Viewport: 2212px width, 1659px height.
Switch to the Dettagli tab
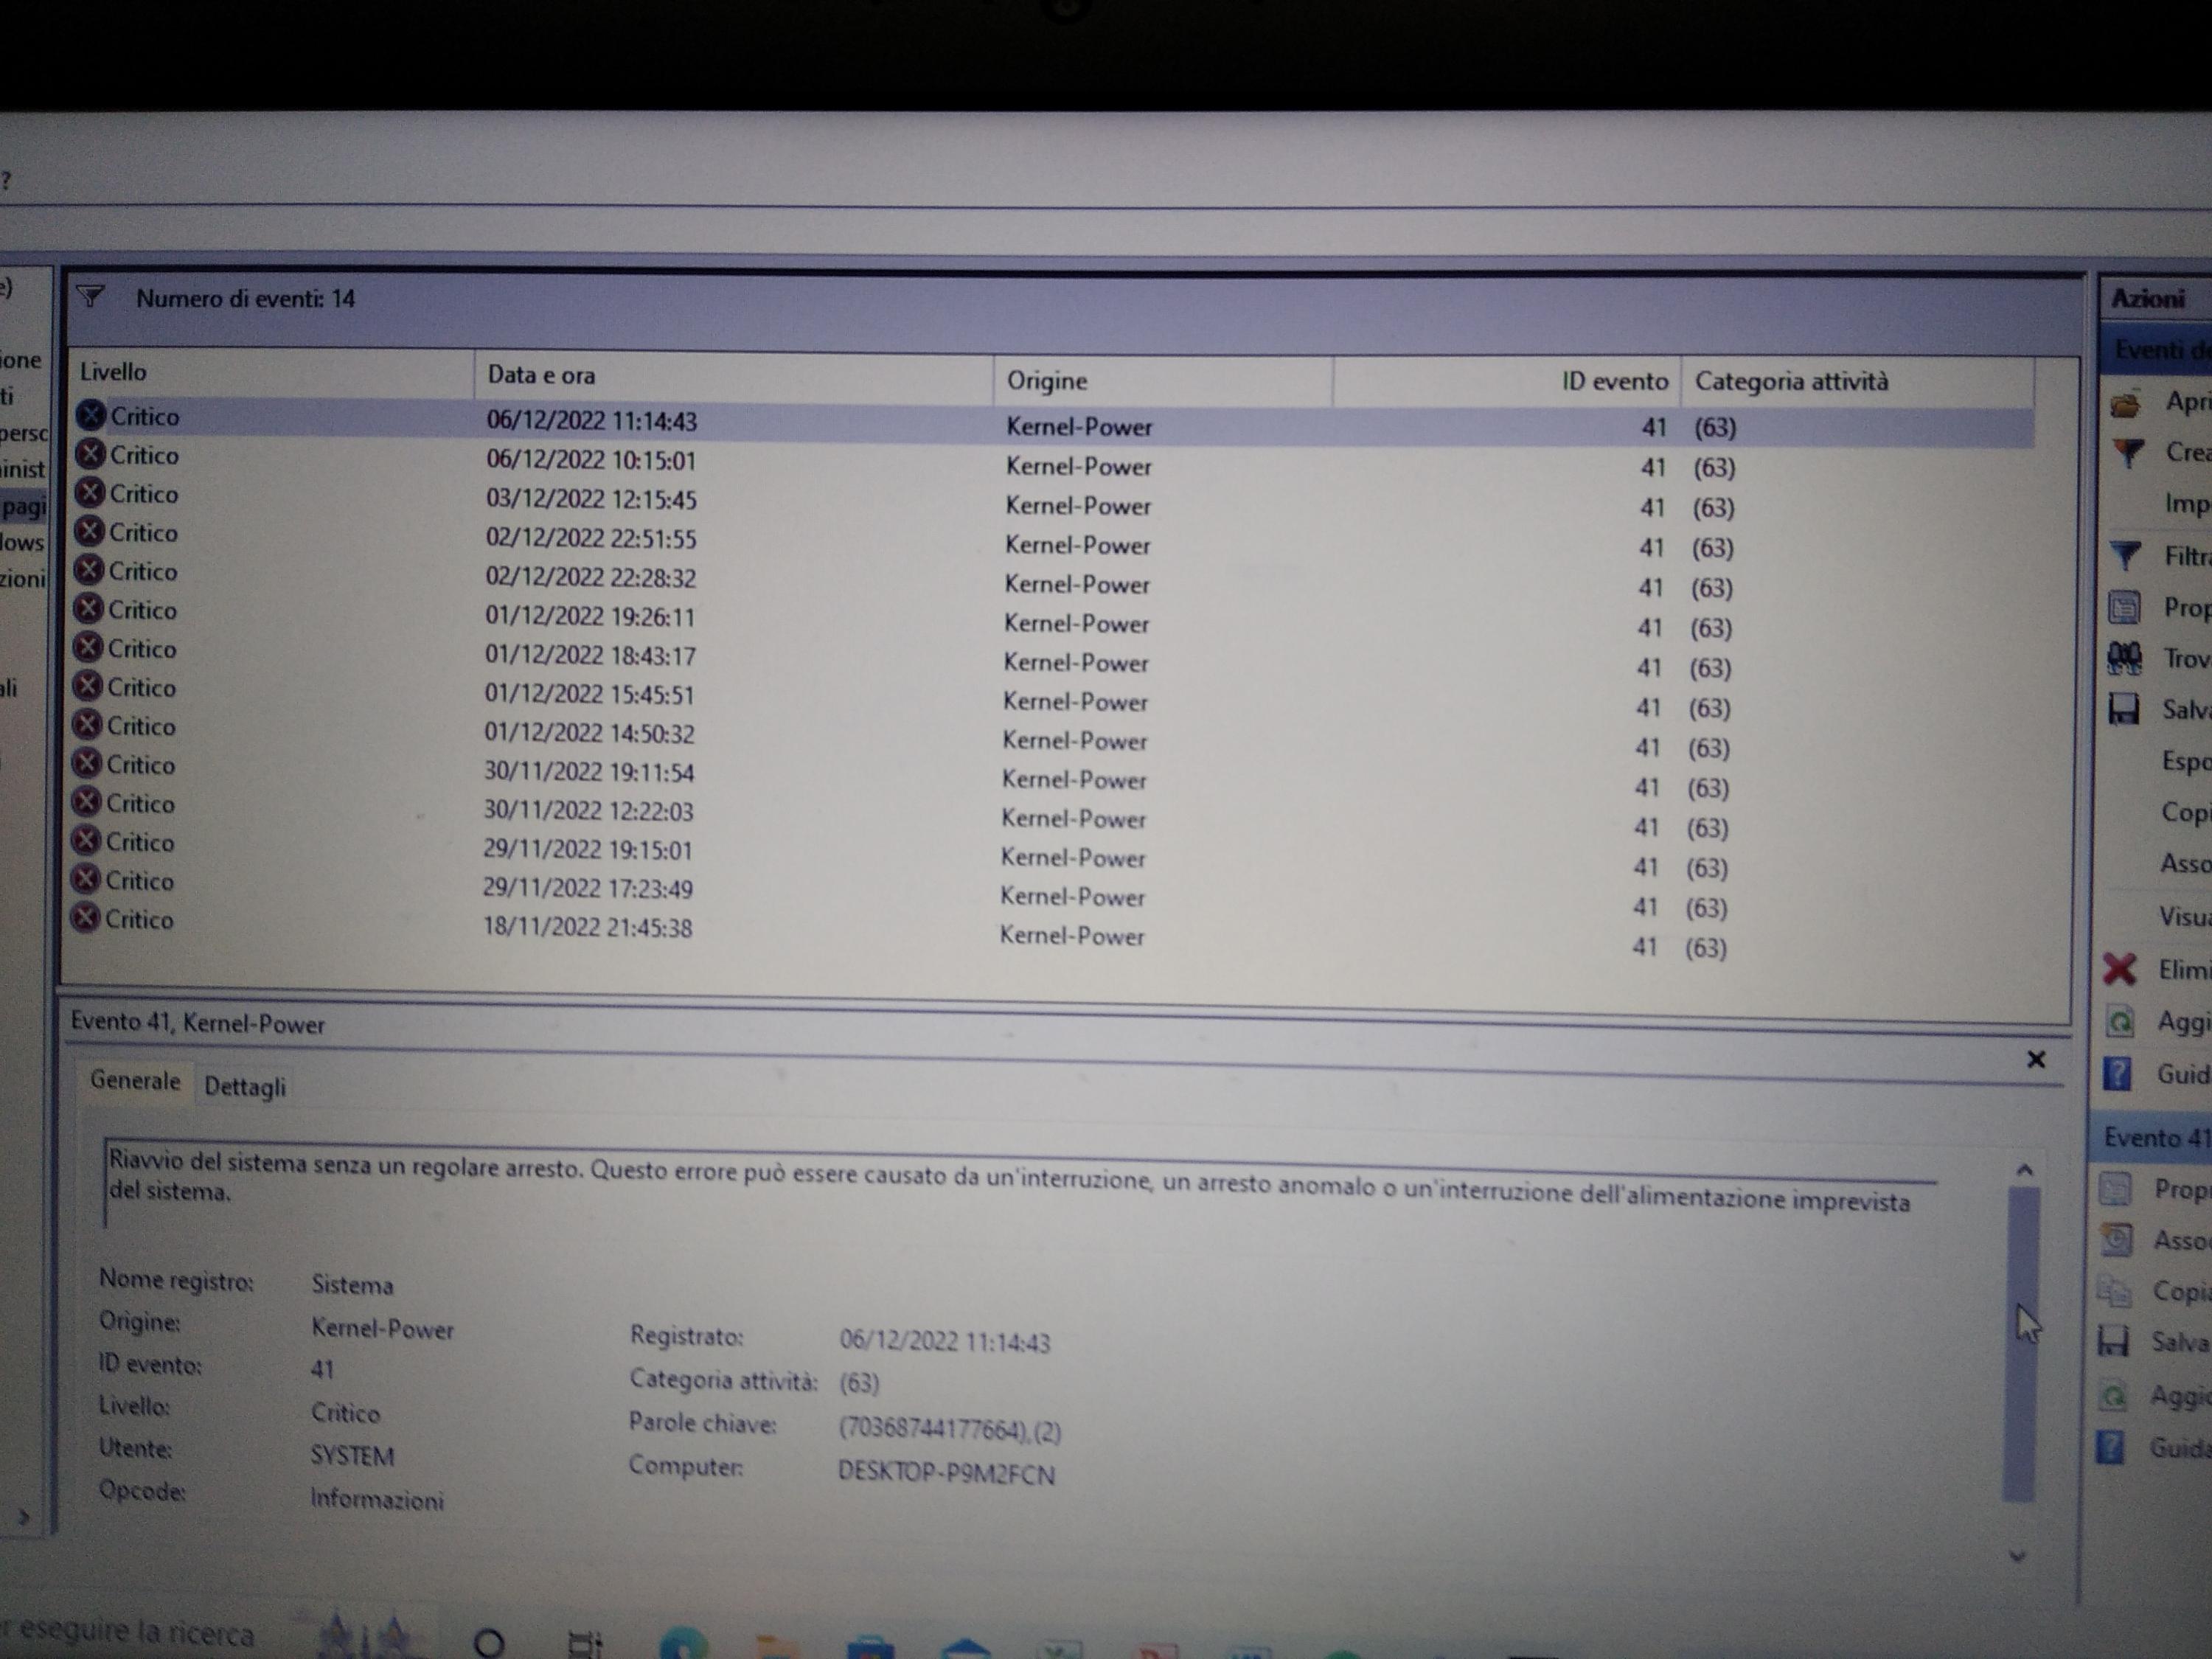245,1087
